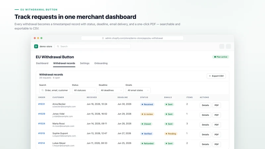Click the Jun 15, 2026, 16:02 received time

[x=97, y=114]
